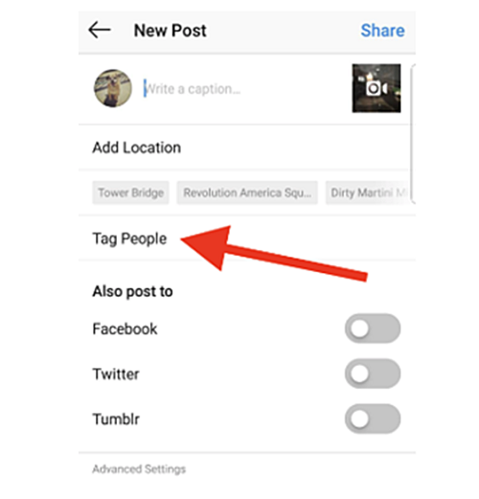The height and width of the screenshot is (499, 479).
Task: Pick the Revolution America Squ... location chip
Action: coord(247,193)
